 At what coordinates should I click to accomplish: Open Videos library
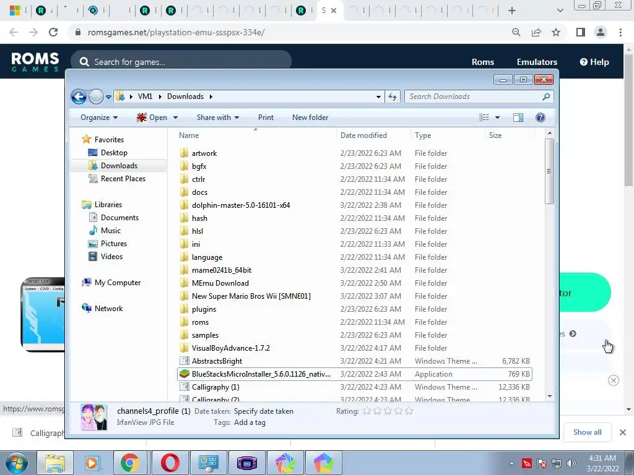point(111,257)
